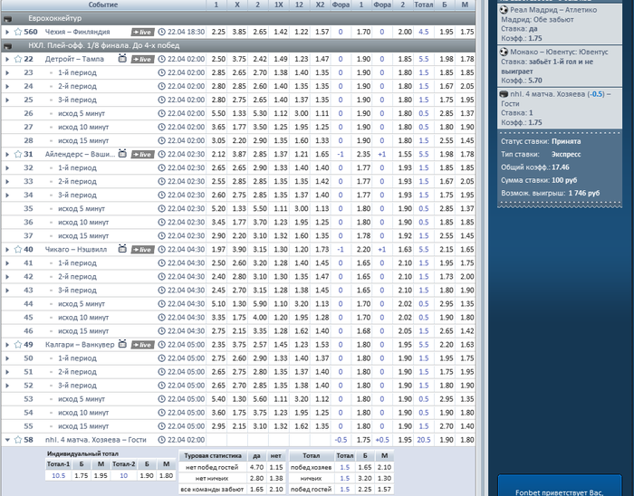Select odds 2.25 for Чехия win
Image resolution: width=634 pixels, height=496 pixels.
218,32
